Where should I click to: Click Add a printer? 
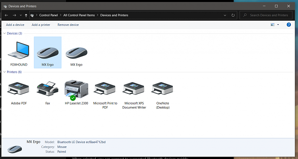click(41, 25)
